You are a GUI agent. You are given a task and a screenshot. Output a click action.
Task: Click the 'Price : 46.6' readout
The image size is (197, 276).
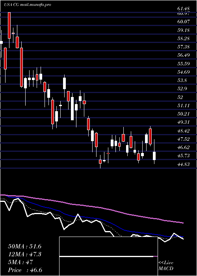tap(25, 270)
